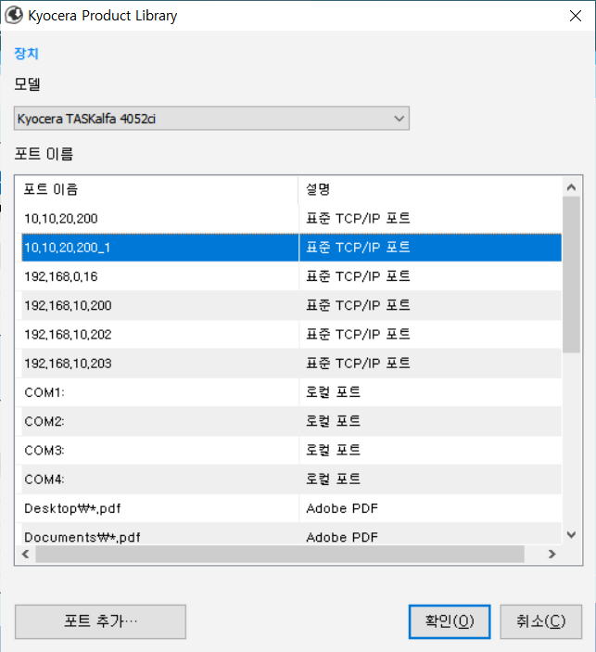Select port 10.10.20.200 row
596x652 pixels.
pos(291,218)
